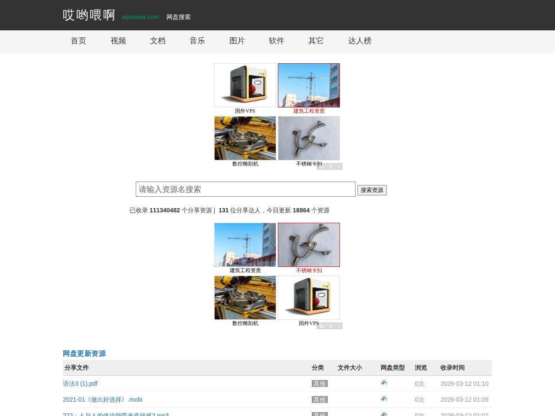This screenshot has width=555, height=416.
Task: Click the 网盘更新资源 heading link
Action: (85, 354)
